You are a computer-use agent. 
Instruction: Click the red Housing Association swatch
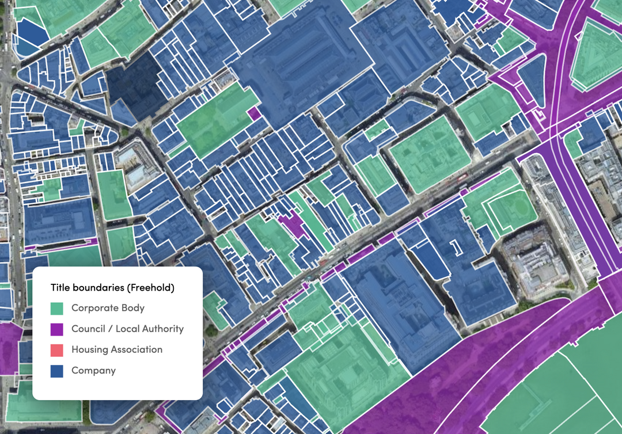(58, 349)
